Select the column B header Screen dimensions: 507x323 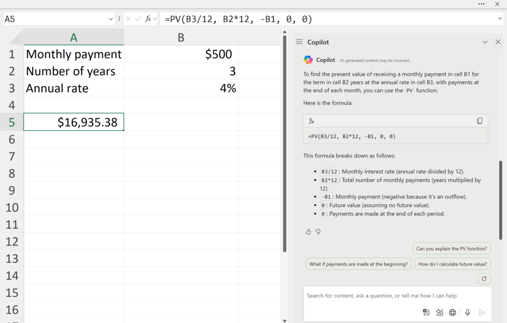pos(181,37)
